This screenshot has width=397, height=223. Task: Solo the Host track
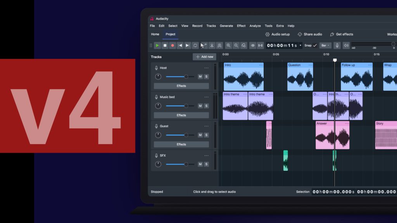click(206, 77)
